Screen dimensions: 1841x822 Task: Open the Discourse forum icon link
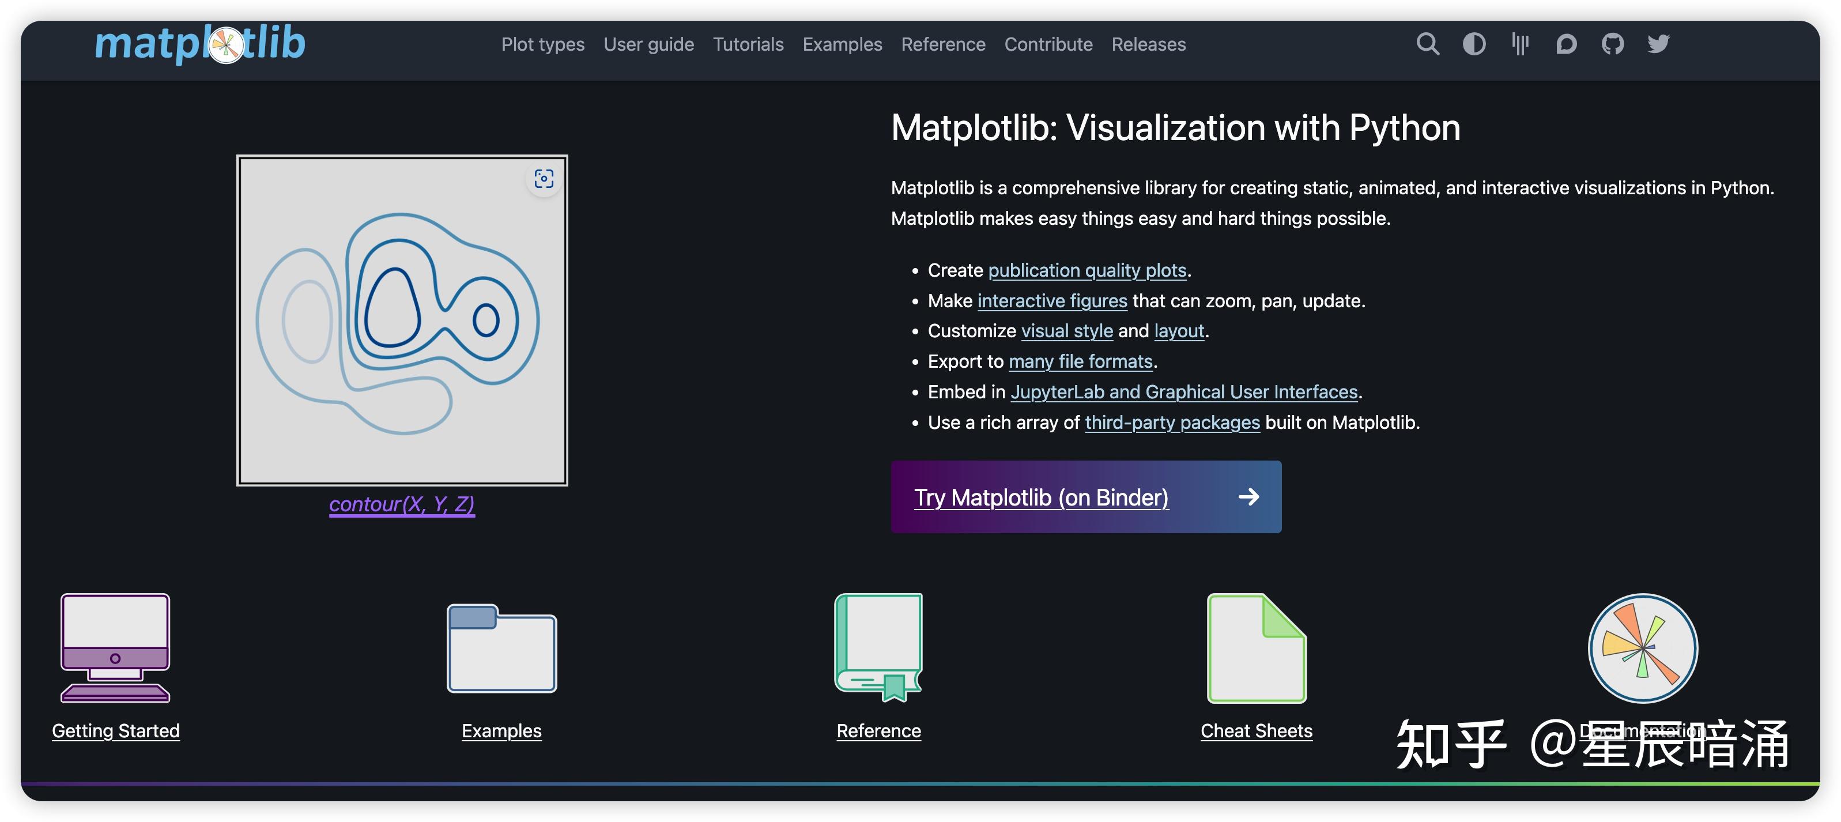[1566, 44]
